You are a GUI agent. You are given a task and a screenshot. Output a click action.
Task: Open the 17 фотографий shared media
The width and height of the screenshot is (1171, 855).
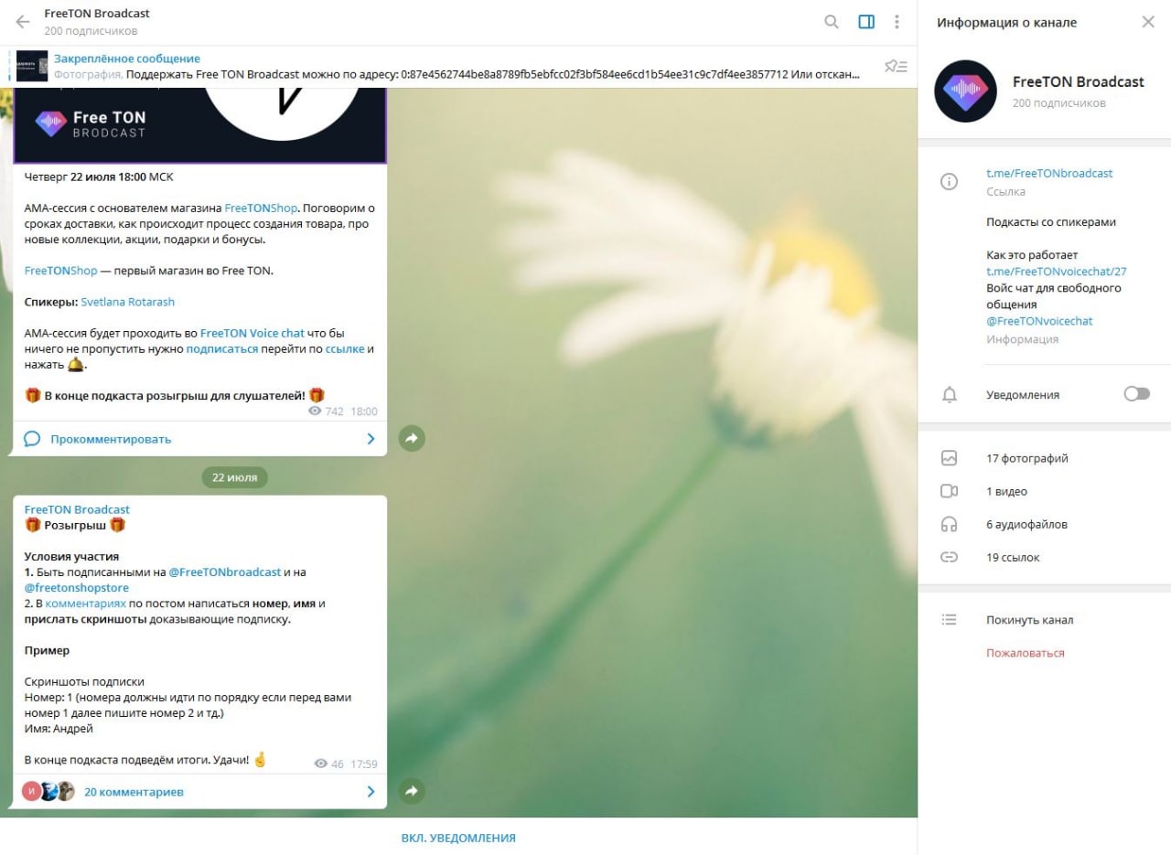[1026, 458]
